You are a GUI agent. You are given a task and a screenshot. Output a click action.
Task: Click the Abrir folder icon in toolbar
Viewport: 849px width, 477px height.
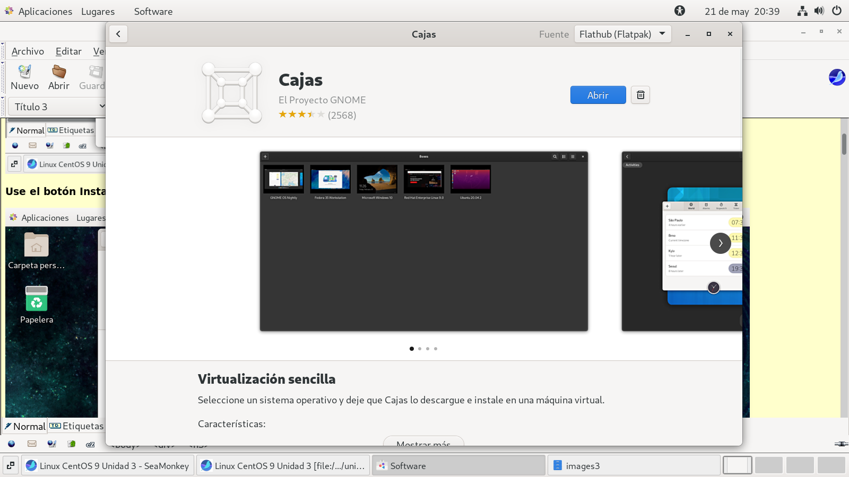click(x=58, y=77)
